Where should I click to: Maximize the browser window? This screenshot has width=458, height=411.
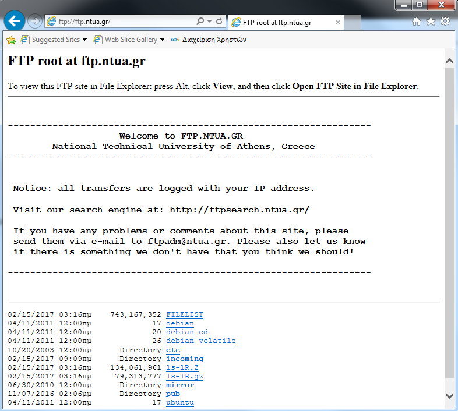tap(420, 5)
